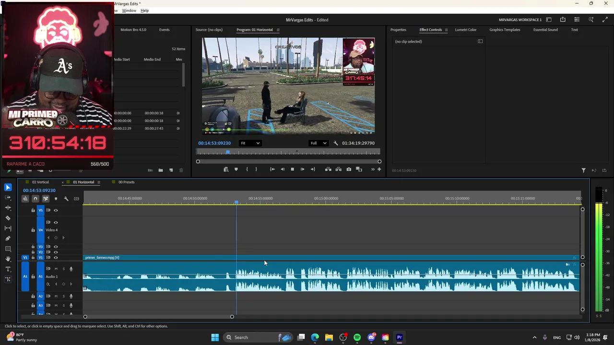
Task: Open the 00 Presets sequence tab
Action: (126, 182)
